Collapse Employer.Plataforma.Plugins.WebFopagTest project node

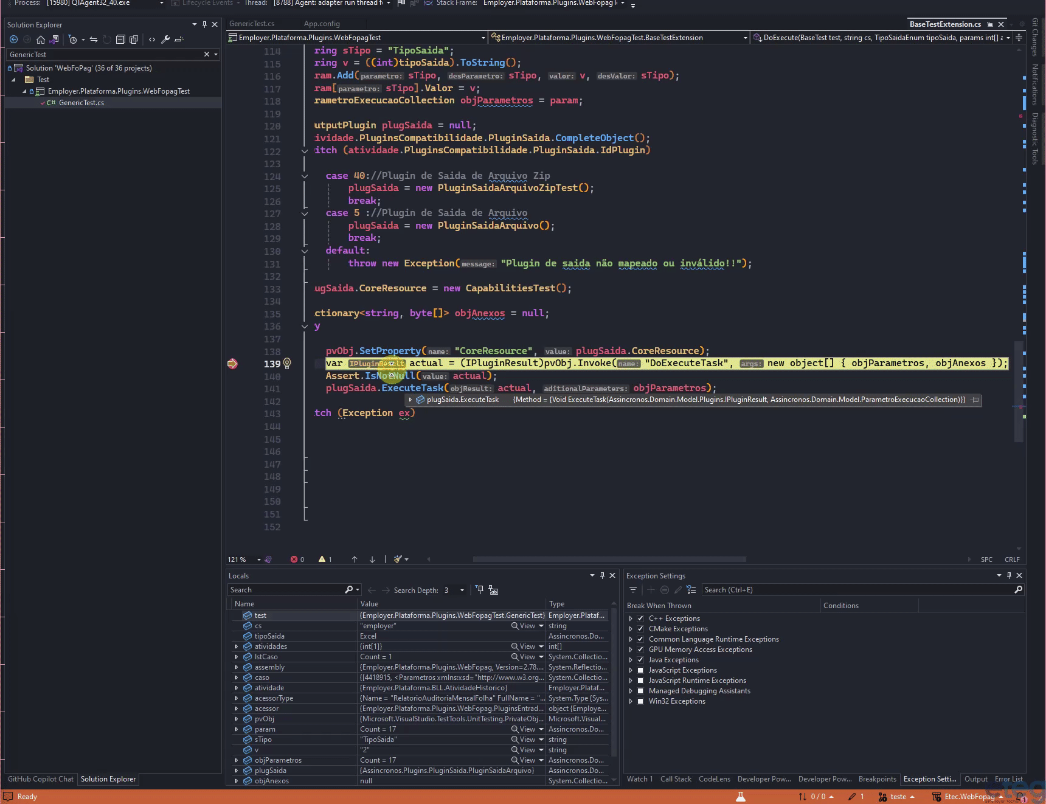pos(25,91)
